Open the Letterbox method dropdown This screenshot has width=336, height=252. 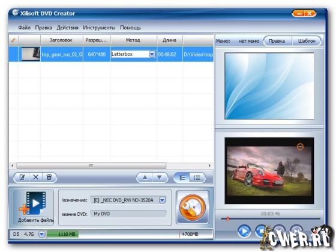click(152, 54)
